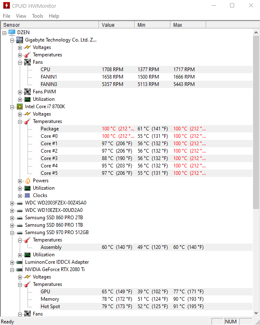Expand the motherboard Voltages node

click(20, 48)
